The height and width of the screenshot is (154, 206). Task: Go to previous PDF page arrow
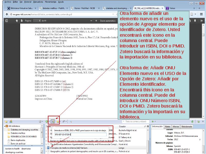pyautogui.click(x=17, y=21)
